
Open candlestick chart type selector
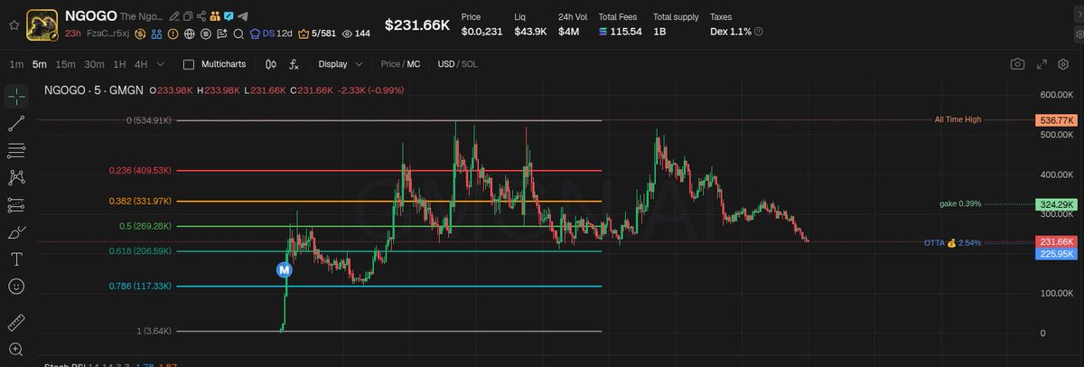click(x=271, y=64)
